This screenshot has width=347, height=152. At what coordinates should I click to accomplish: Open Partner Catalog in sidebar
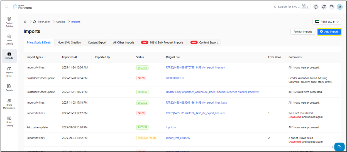(x=9, y=22)
